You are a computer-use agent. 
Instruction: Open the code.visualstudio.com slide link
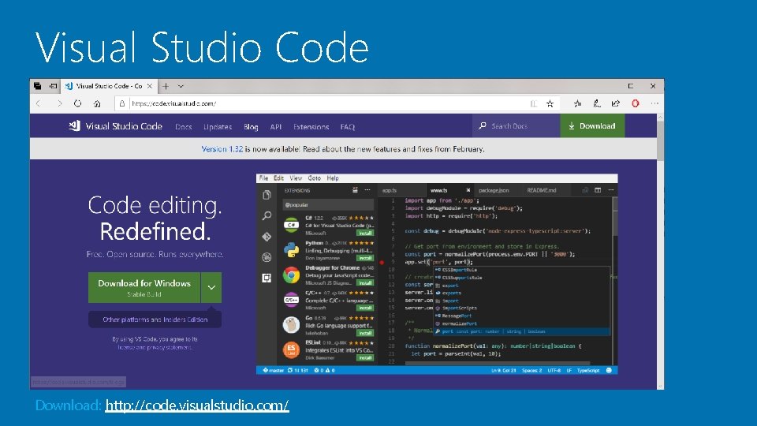point(197,405)
